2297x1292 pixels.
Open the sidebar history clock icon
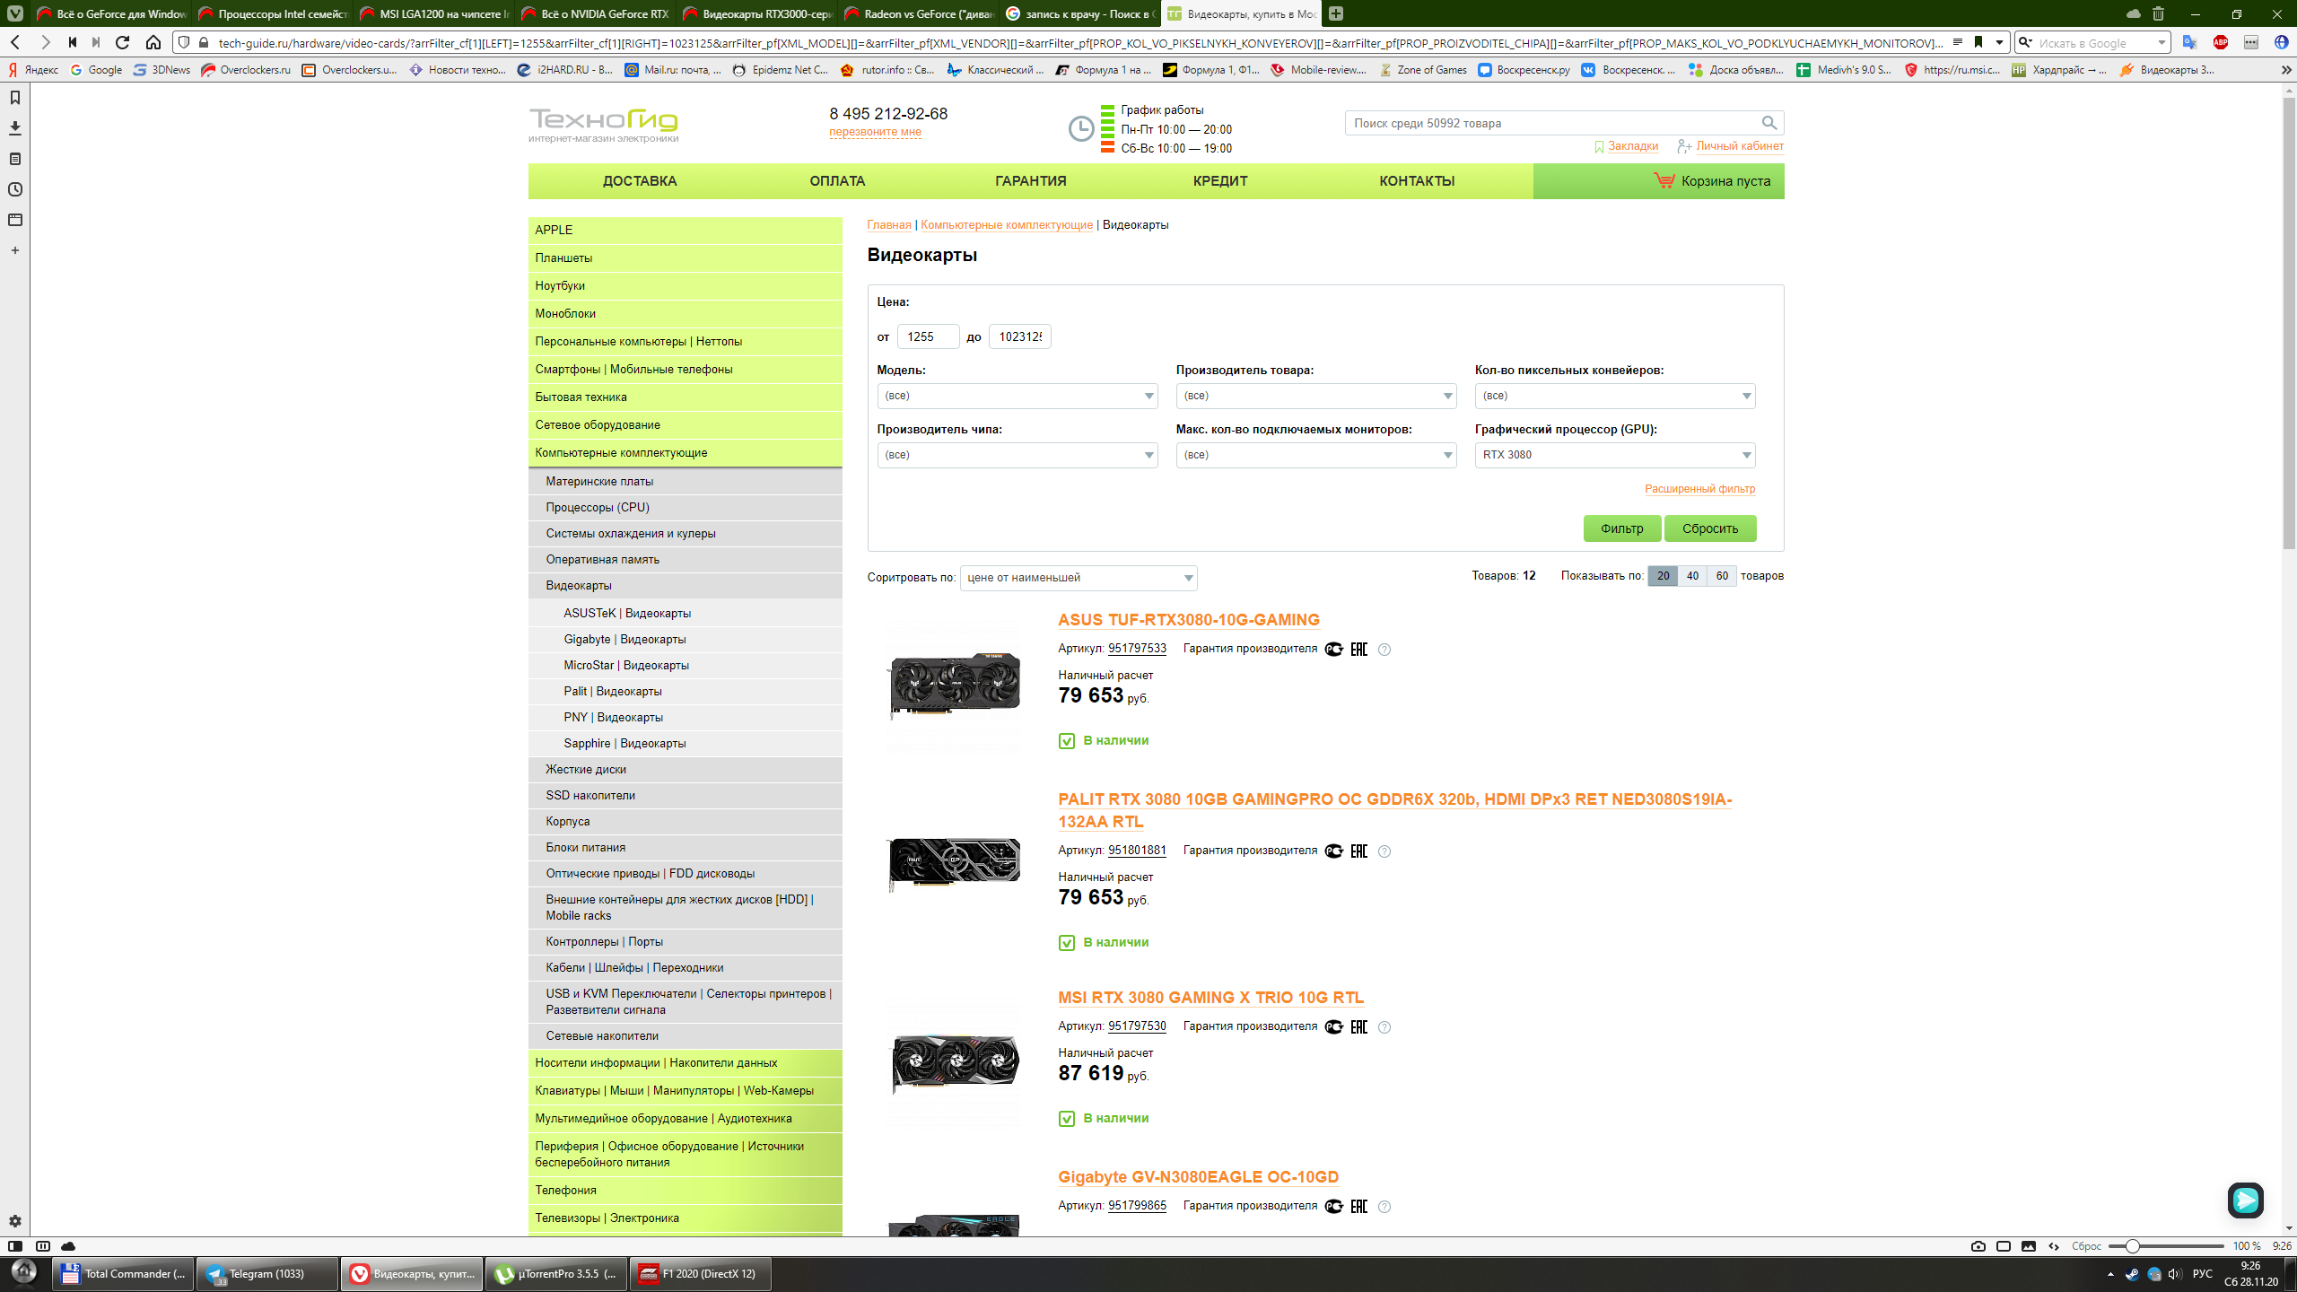click(15, 189)
